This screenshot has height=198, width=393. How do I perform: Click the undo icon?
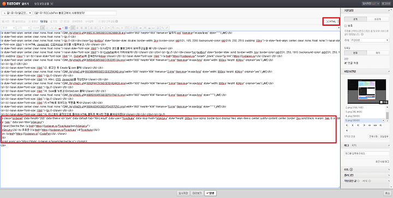click(x=163, y=28)
